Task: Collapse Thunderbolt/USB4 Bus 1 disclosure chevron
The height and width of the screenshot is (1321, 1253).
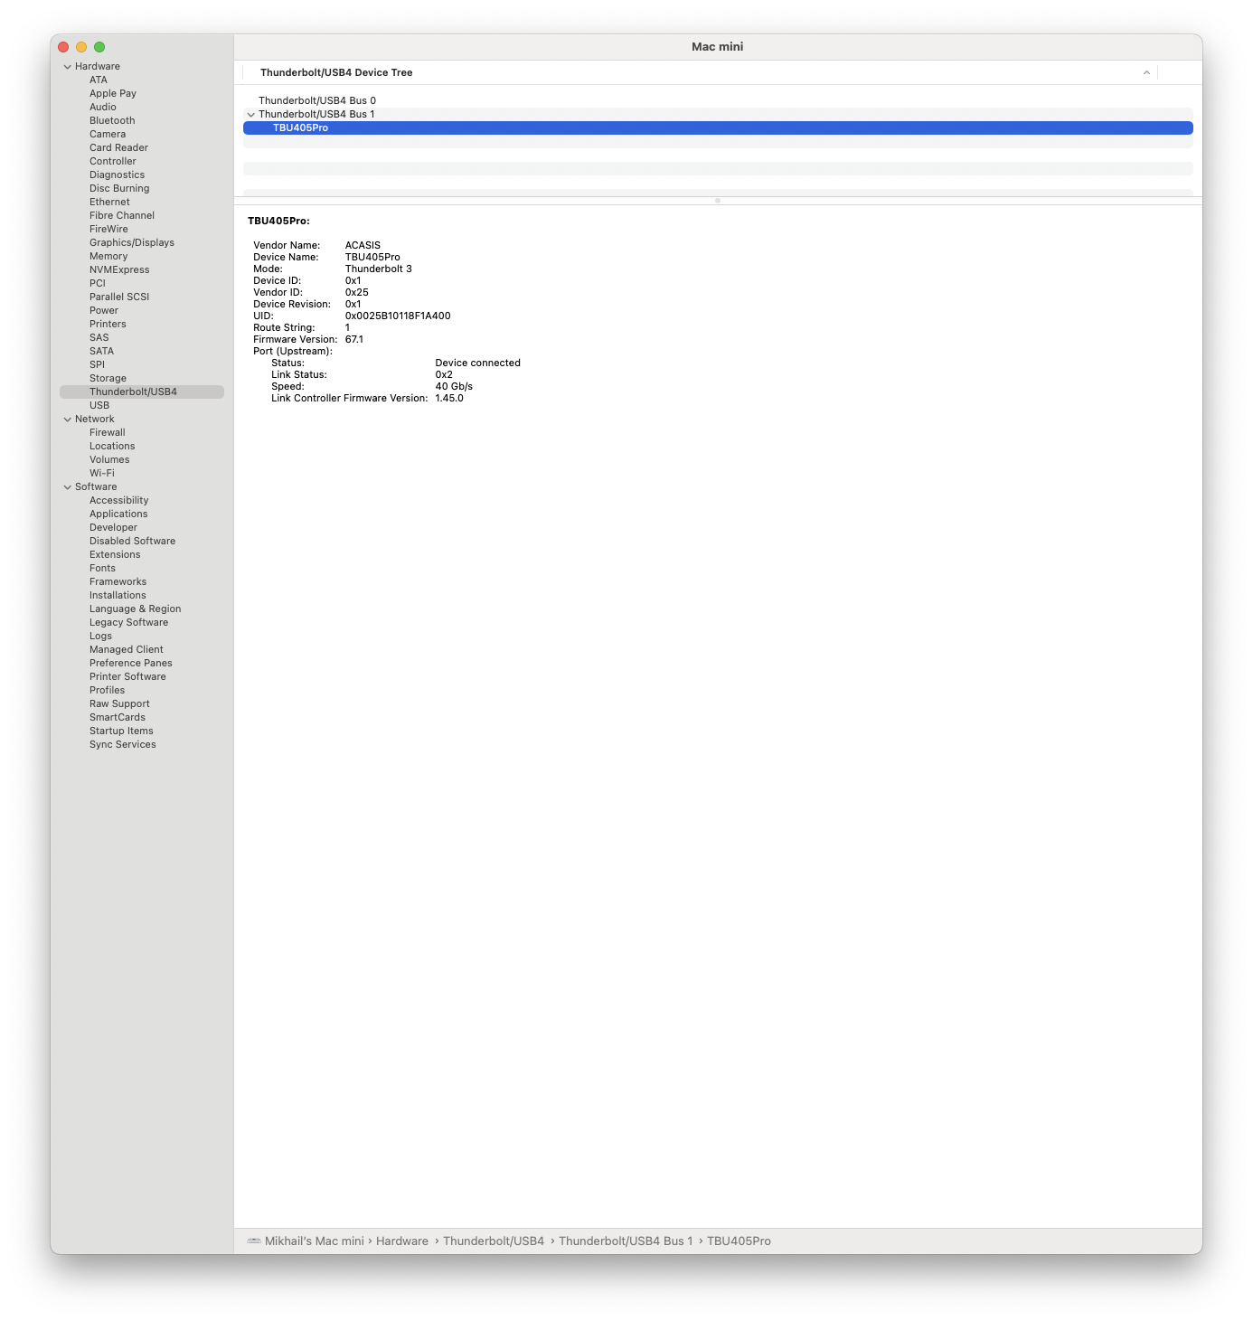Action: (250, 115)
